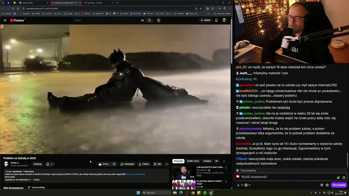This screenshot has height=196, width=349.
Task: Toggle subscription notification bell for Torres
Action: (x=49, y=164)
